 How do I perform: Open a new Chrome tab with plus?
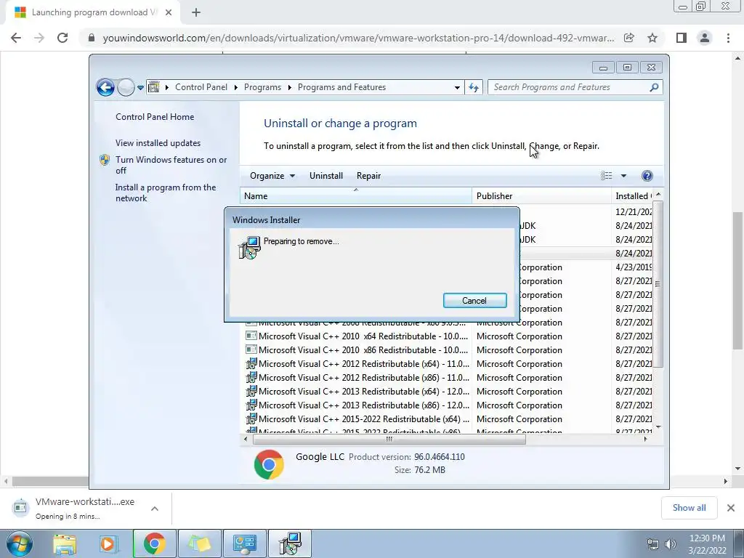[x=196, y=13]
